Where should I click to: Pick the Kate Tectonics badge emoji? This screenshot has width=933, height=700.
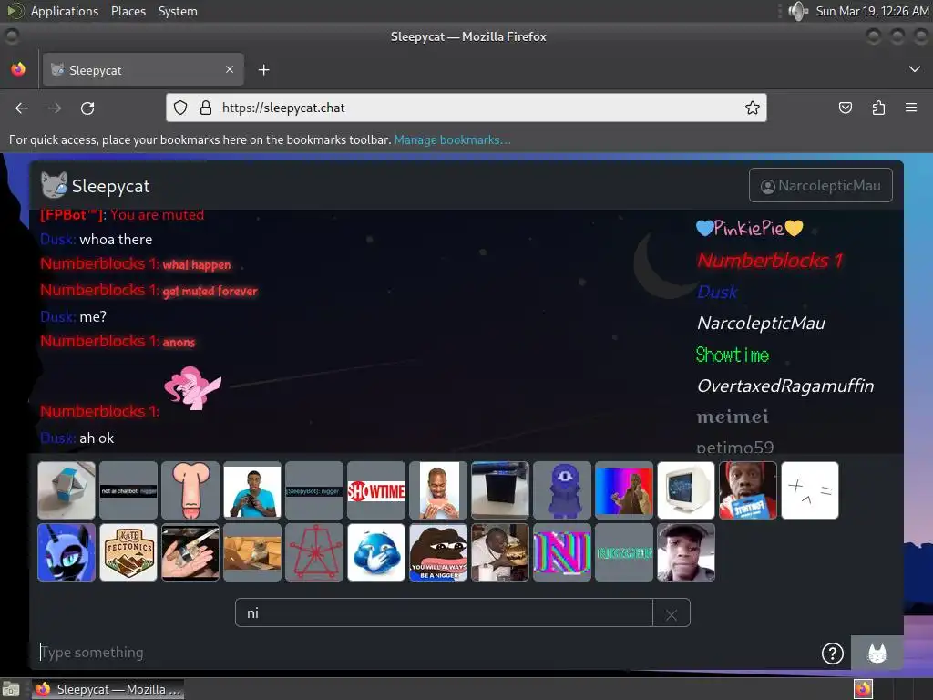(128, 552)
